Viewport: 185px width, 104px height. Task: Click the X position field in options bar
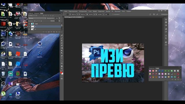click(x=74, y=14)
